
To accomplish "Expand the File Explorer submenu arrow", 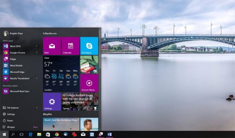I will (37, 108).
